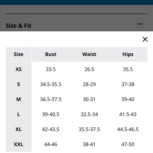Viewport: 153px width, 153px height.
Task: Click the XXL size row label
Action: (x=18, y=144)
